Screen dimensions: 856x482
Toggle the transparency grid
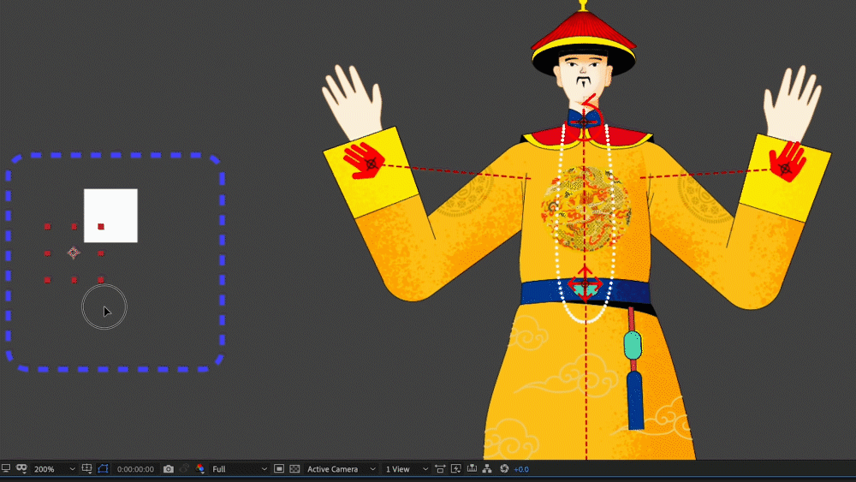point(294,469)
